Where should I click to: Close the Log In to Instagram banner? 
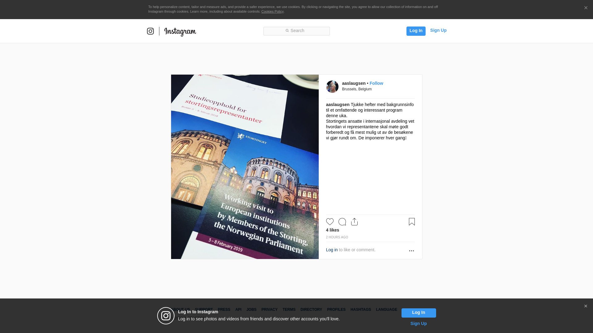(586, 306)
